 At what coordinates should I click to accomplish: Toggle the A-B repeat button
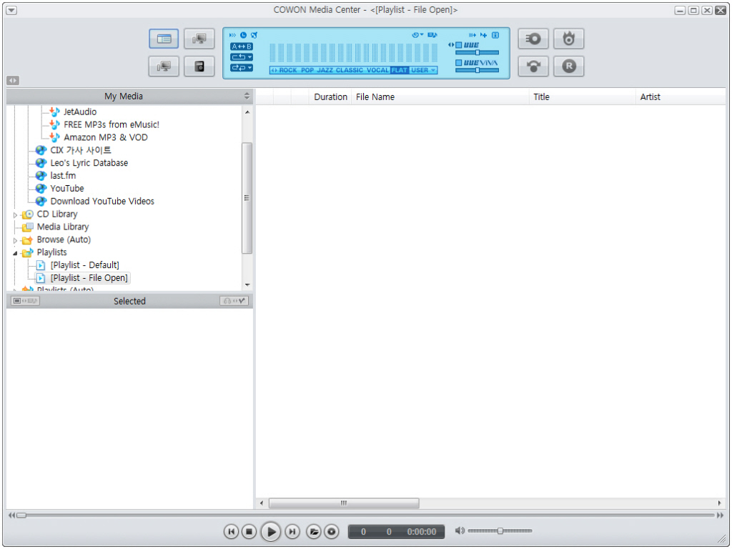coord(242,46)
